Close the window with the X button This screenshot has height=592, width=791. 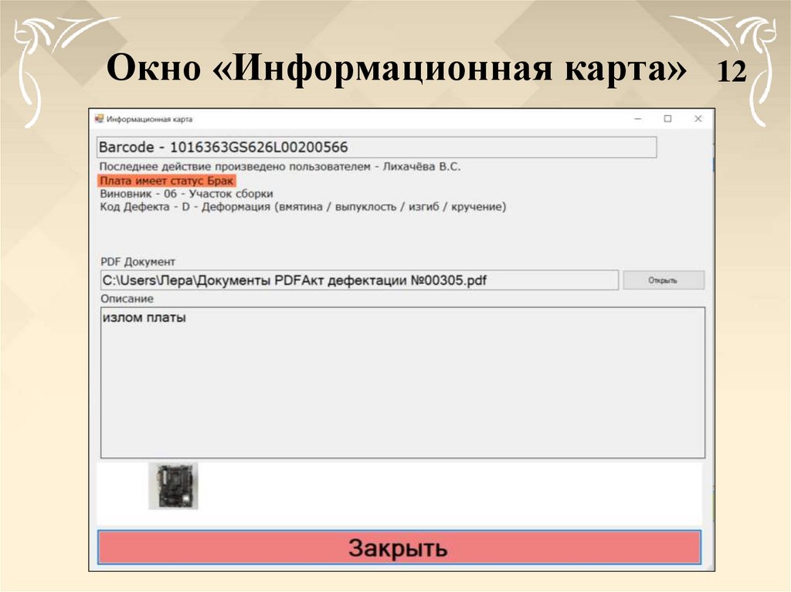click(698, 119)
